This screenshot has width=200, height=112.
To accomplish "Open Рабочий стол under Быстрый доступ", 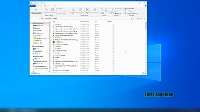I will click(39, 26).
